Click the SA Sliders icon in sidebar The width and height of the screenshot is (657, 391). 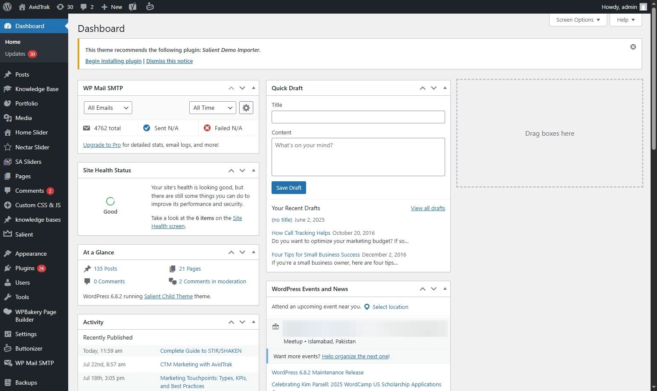pyautogui.click(x=8, y=162)
